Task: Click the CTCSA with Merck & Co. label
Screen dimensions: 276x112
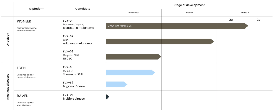Action: click(120, 26)
